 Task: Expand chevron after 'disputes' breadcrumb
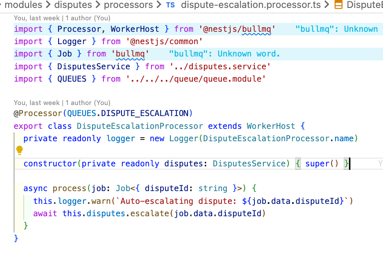[98, 4]
